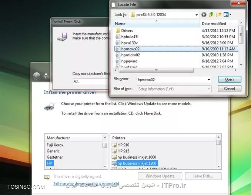Image resolution: width=251 pixels, height=195 pixels.
Task: Click the file list scroll-up arrow
Action: 241,23
